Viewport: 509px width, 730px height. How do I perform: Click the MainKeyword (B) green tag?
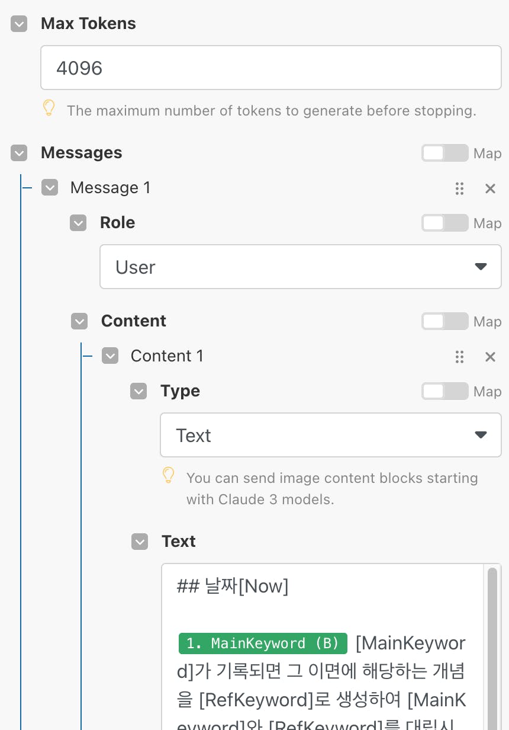click(x=263, y=643)
